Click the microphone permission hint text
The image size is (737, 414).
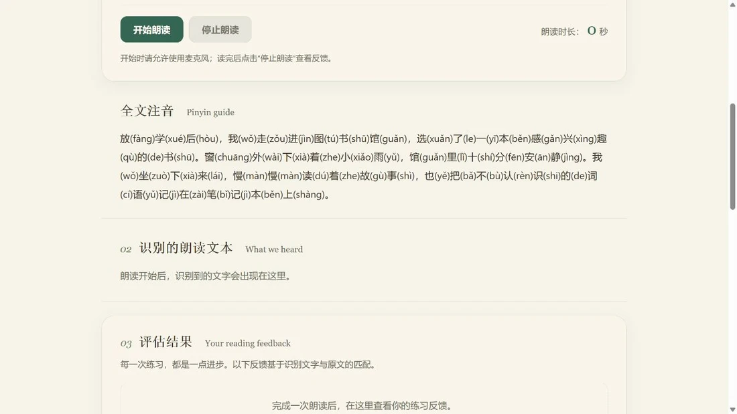click(x=227, y=58)
